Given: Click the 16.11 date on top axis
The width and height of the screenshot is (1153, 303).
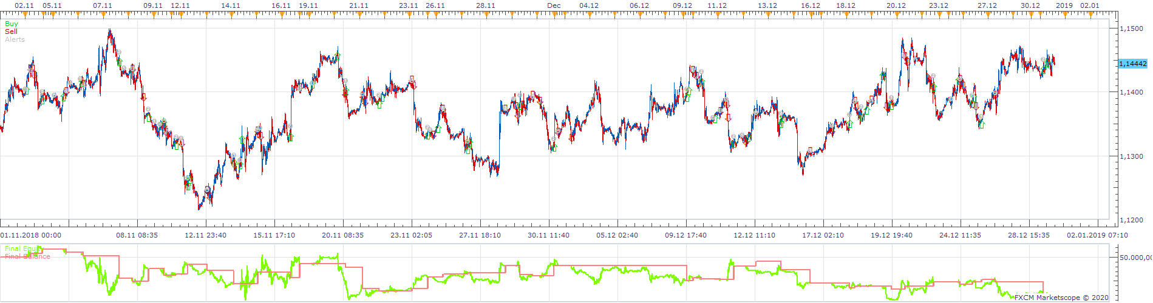Looking at the screenshot, I should 281,5.
